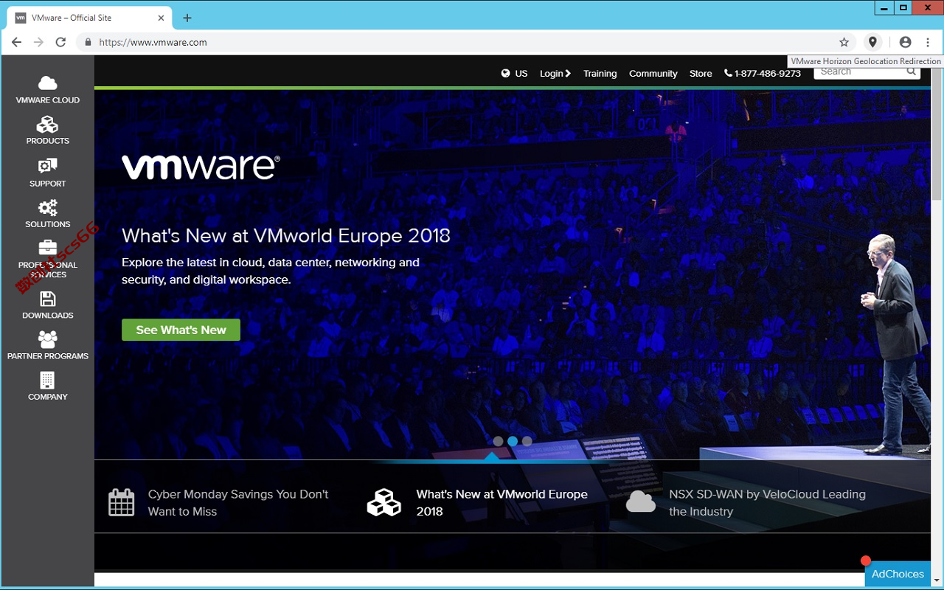Click the Geolocation Redirection extension icon

coord(872,42)
